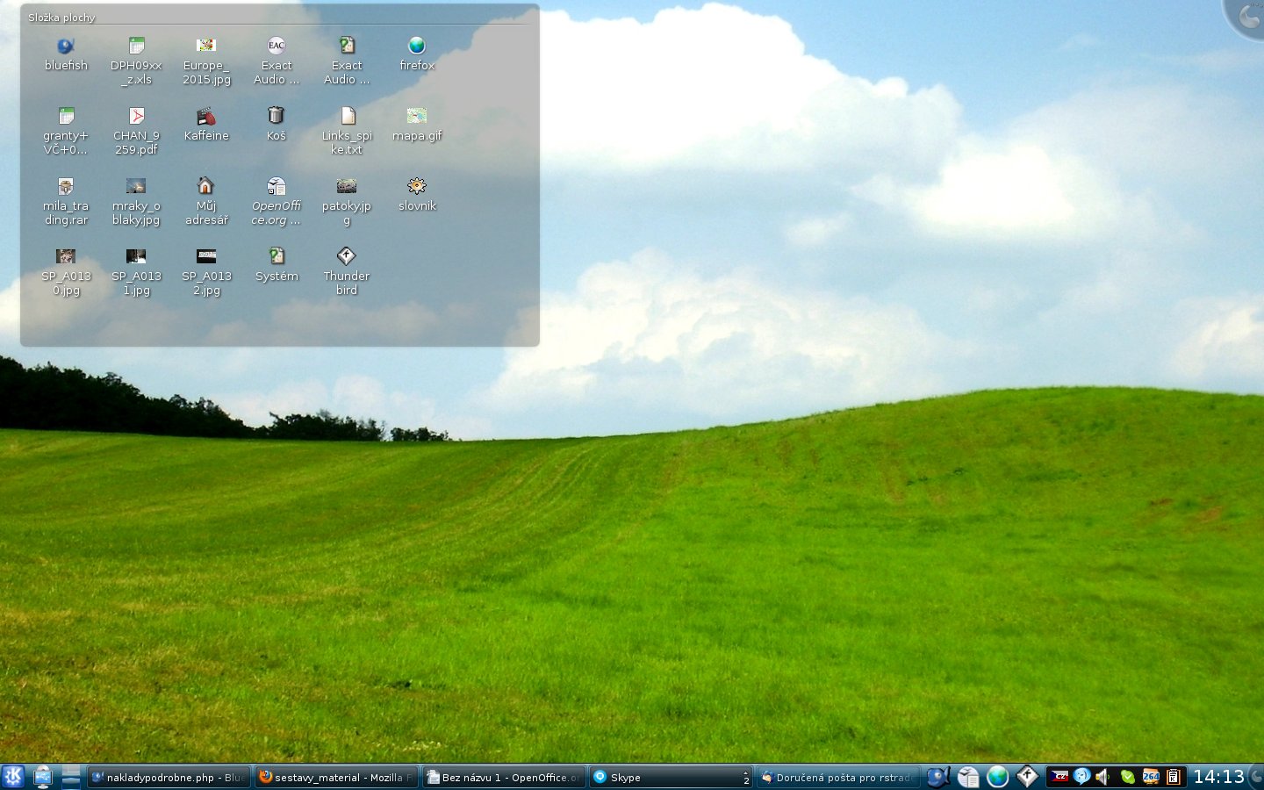
Task: Open the Můj adresář home folder
Action: 206,202
